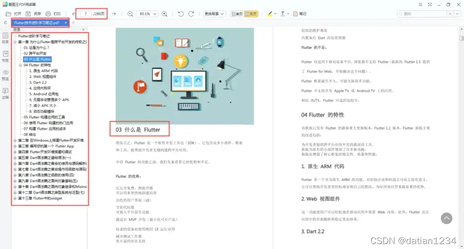
Task: Go to next page with right arrow
Action: [114, 14]
